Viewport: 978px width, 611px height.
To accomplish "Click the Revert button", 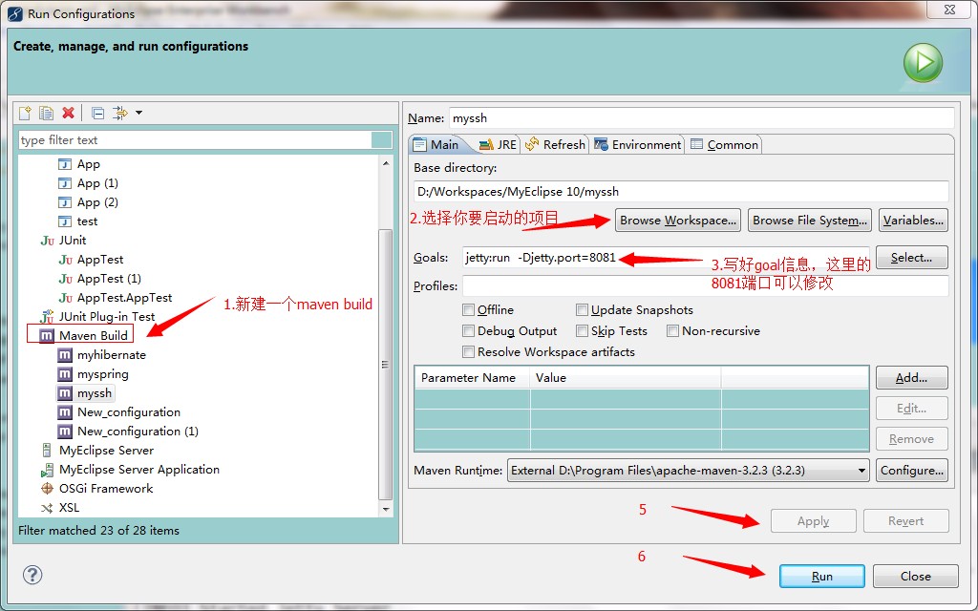I will coord(906,521).
